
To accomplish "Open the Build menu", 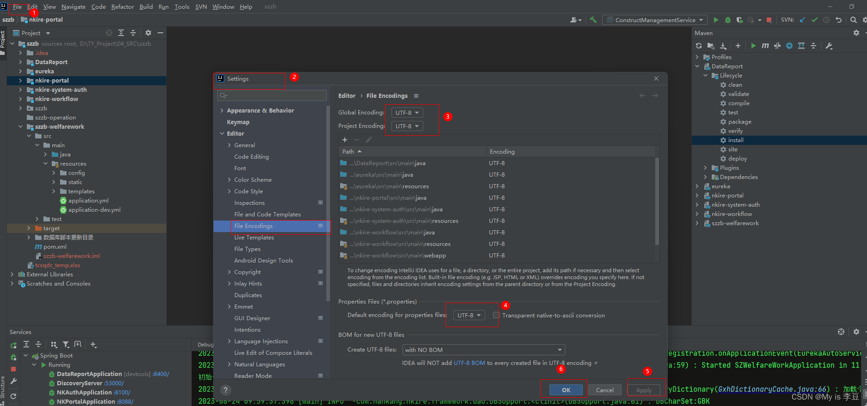I will pyautogui.click(x=146, y=7).
